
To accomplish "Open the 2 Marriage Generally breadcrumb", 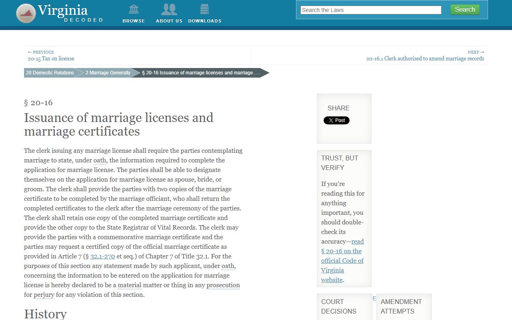I will [108, 73].
